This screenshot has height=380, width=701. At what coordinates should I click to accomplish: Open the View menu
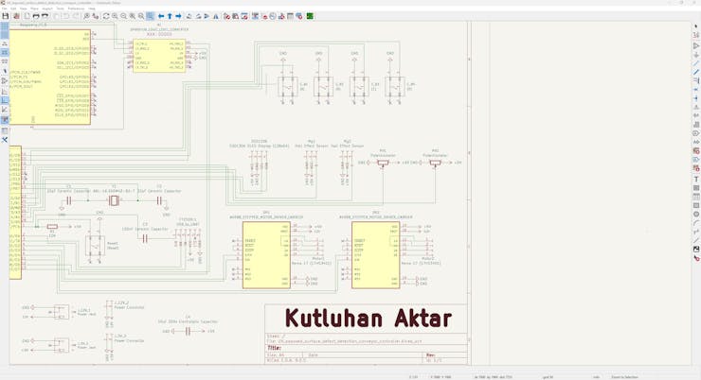coord(24,9)
